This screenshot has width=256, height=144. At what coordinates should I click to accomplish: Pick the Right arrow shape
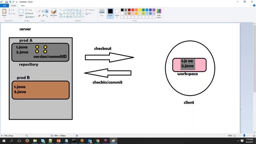click(74, 13)
